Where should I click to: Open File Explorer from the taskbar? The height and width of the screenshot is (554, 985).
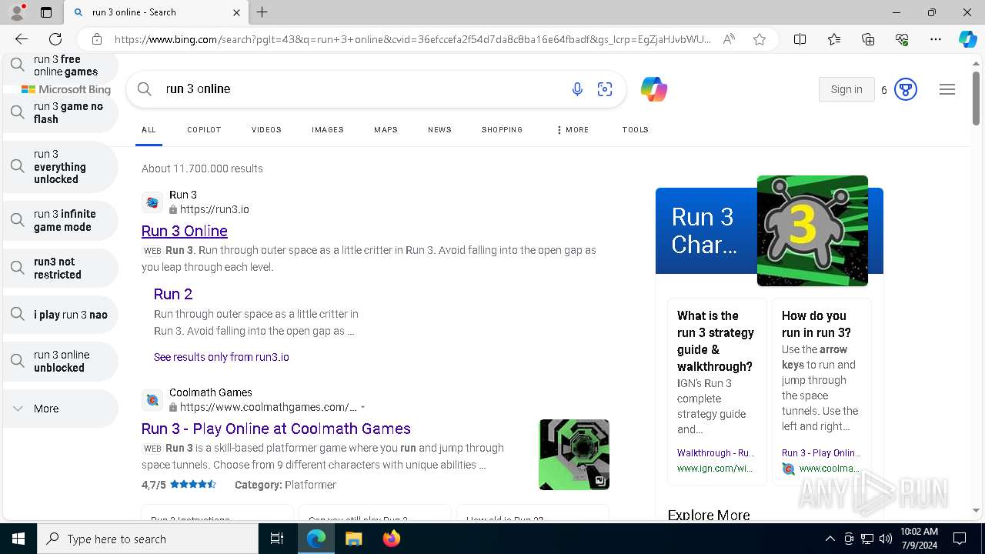353,539
